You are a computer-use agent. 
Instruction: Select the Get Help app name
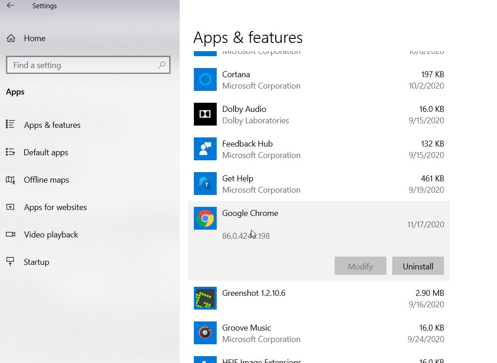pyautogui.click(x=238, y=179)
